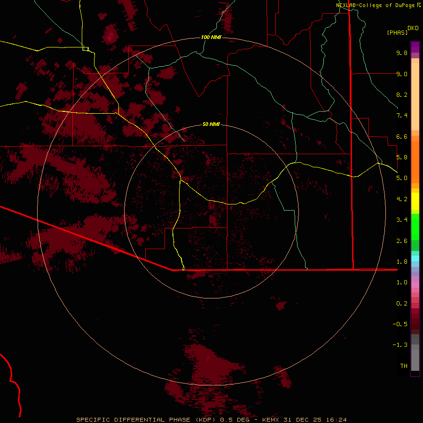Click the "100 NMI" range ring label

(x=211, y=37)
